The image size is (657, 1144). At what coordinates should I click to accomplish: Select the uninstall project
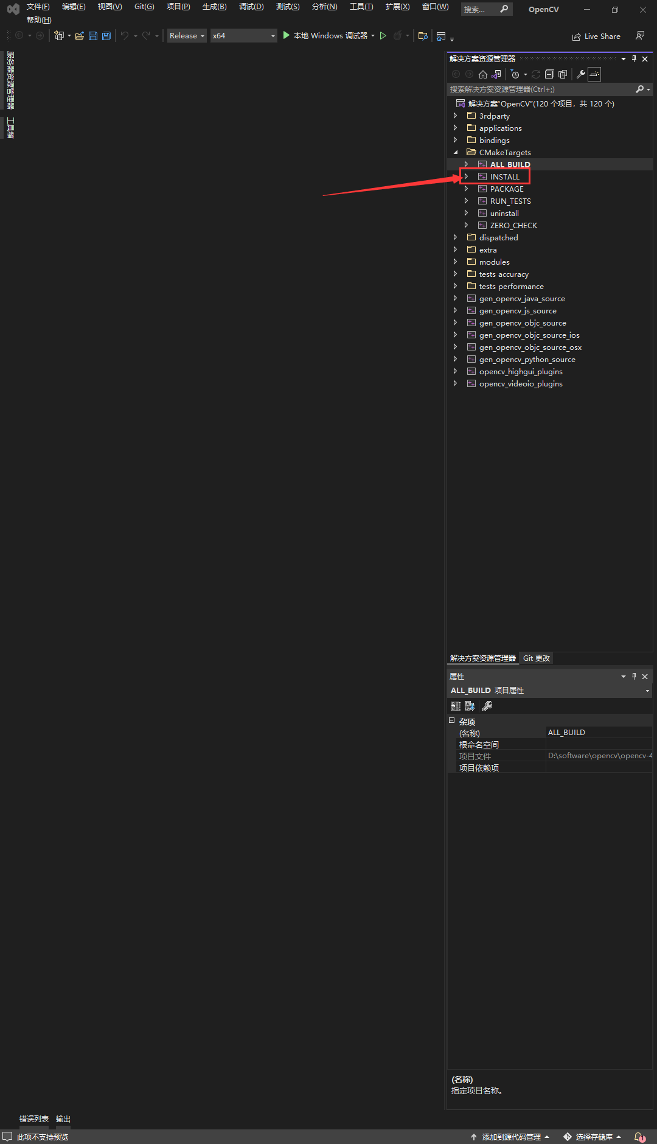[504, 213]
